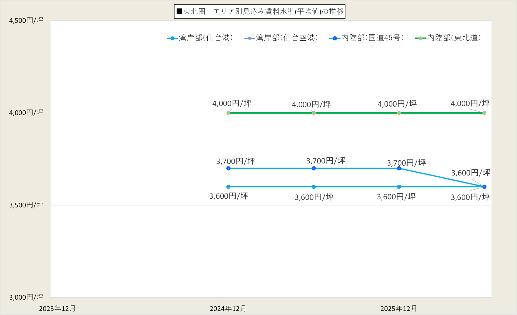
Task: Click the 4,500円/坪 y-axis label
Action: click(x=26, y=20)
